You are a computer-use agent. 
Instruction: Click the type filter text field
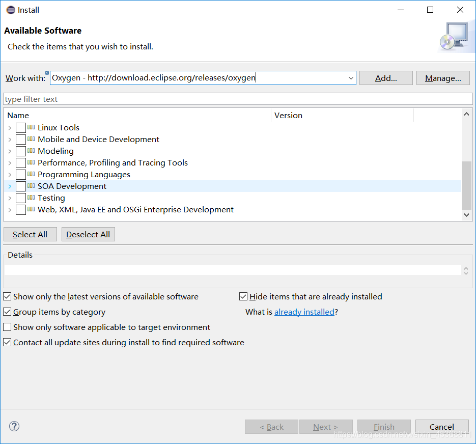coord(238,99)
